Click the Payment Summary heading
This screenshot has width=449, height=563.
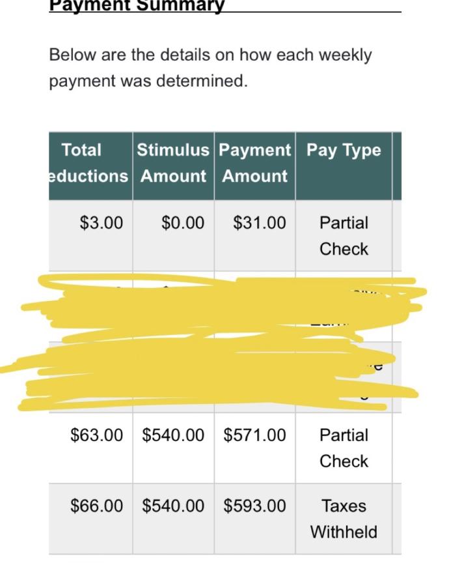[137, 5]
